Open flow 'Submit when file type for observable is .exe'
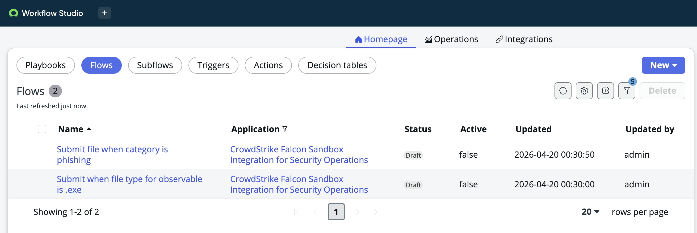 click(x=129, y=184)
